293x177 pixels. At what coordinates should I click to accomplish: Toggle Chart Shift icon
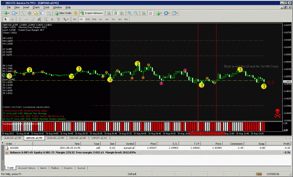(x=150, y=13)
